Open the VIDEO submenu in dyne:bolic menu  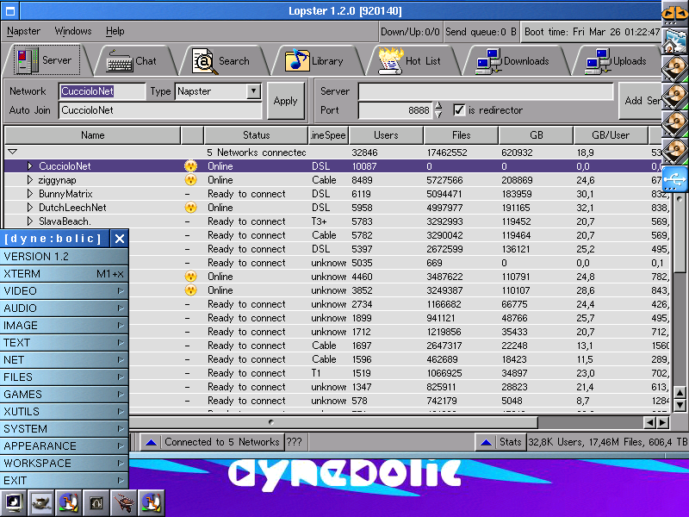[64, 291]
